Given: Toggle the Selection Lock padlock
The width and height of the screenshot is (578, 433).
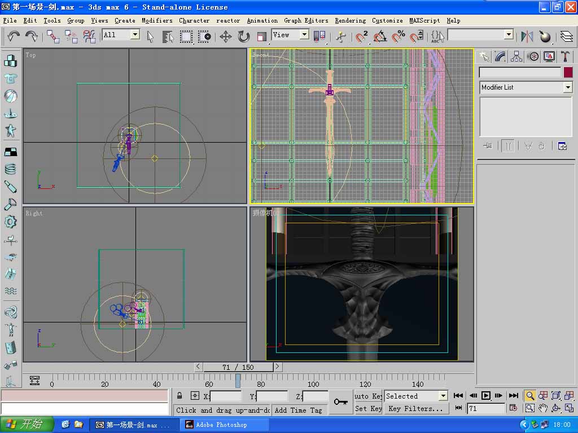Looking at the screenshot, I should (179, 396).
